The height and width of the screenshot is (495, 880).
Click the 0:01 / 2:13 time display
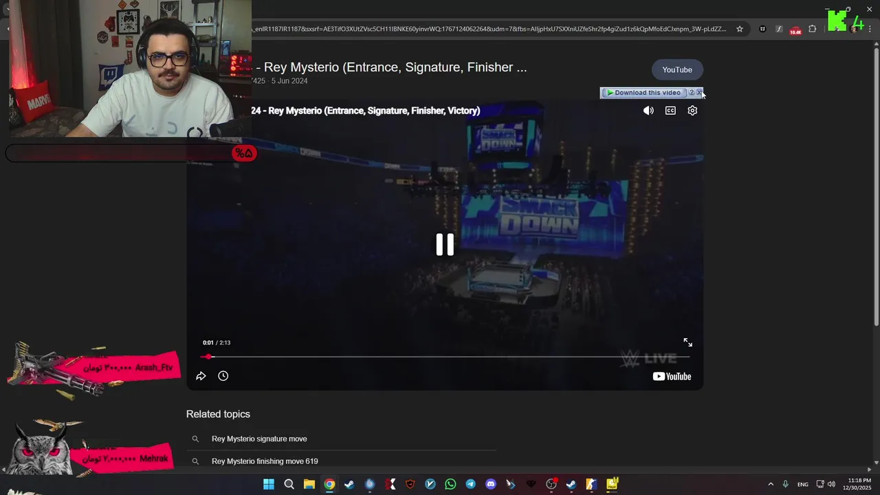(217, 342)
